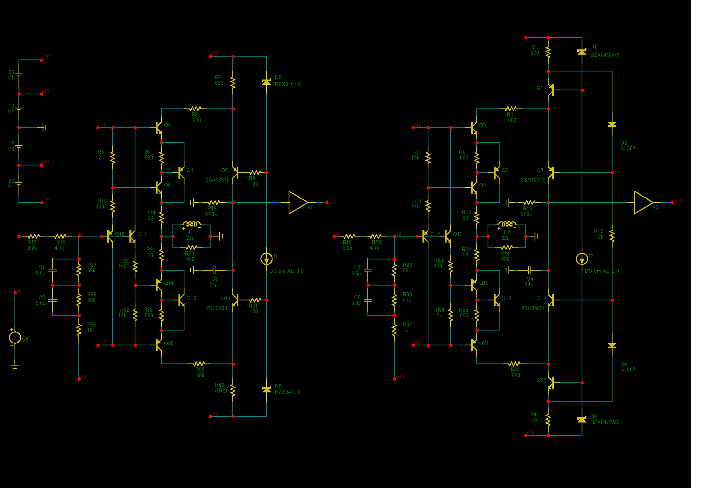
Task: Click the 'r(R2)' value of R40
Action: coord(221,390)
